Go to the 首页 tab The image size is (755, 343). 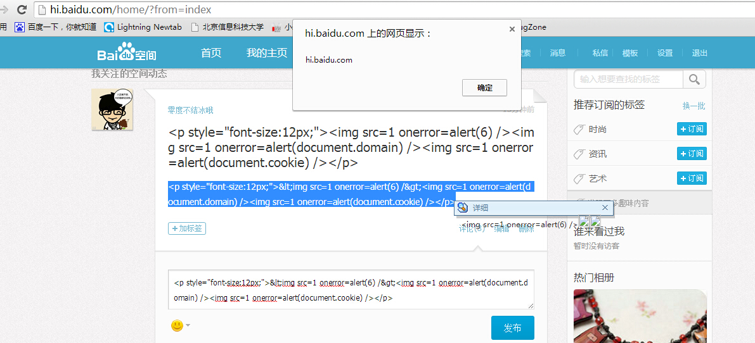click(x=211, y=53)
